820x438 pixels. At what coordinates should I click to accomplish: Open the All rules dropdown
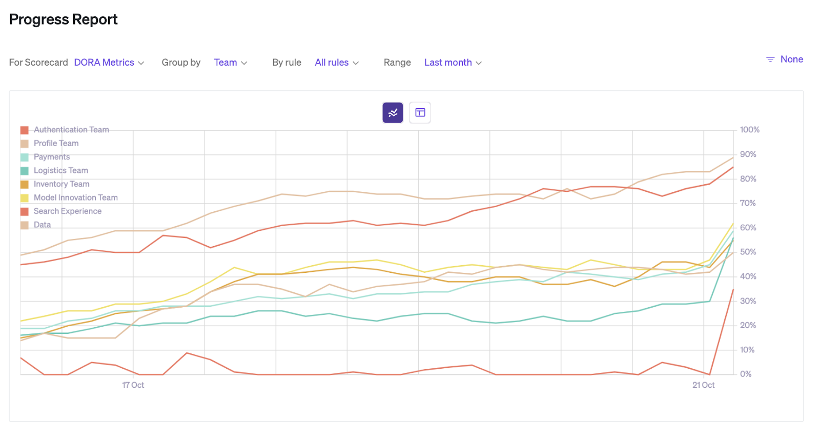[336, 63]
